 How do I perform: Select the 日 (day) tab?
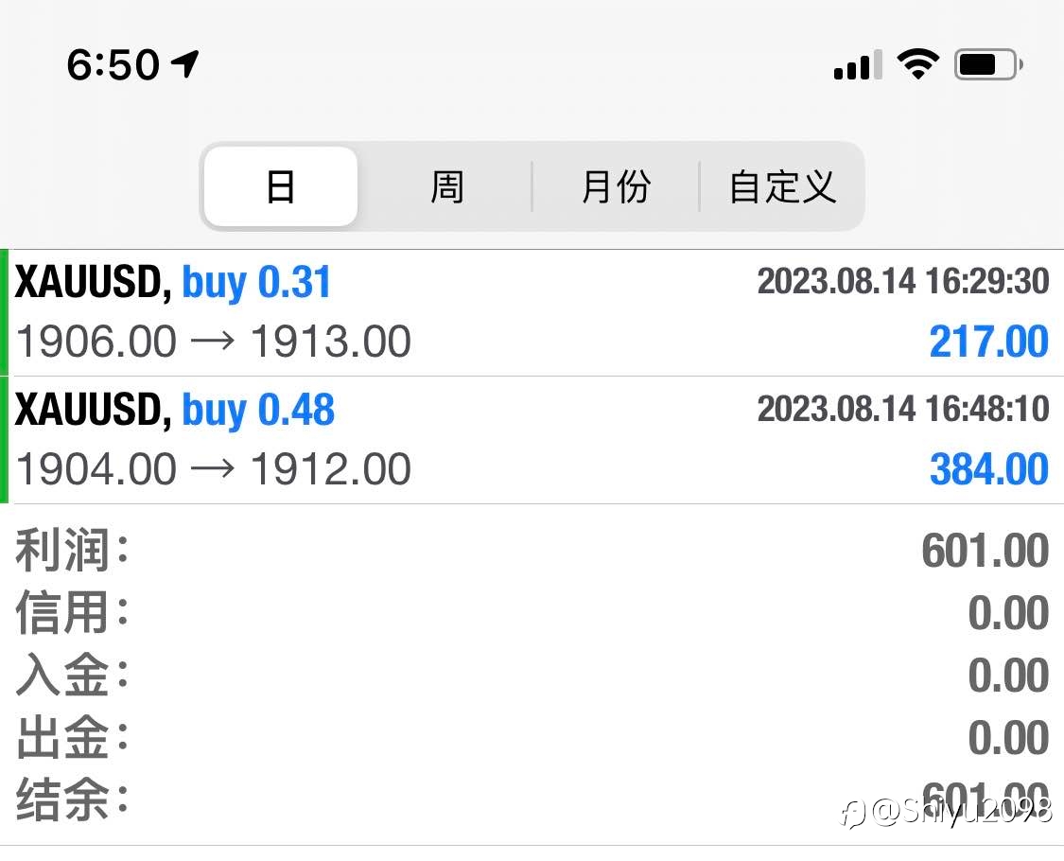[281, 186]
